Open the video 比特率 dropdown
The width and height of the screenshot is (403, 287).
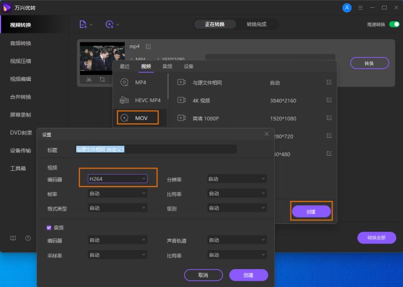tap(237, 193)
